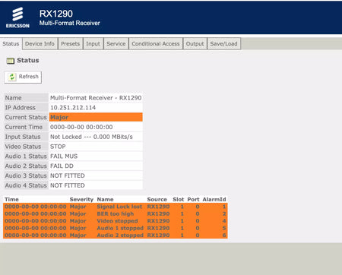Click the AlarmId column header
Viewport: 342px width, 275px height.
[x=214, y=200]
